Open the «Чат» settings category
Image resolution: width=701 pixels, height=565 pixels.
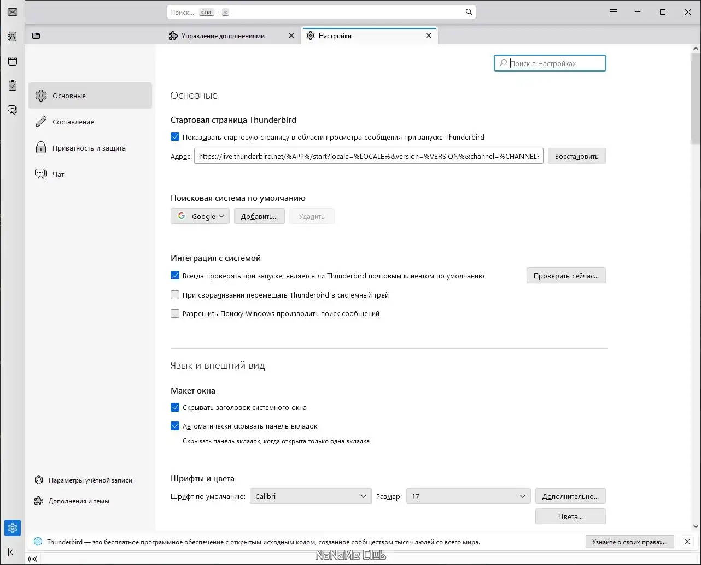(90, 174)
